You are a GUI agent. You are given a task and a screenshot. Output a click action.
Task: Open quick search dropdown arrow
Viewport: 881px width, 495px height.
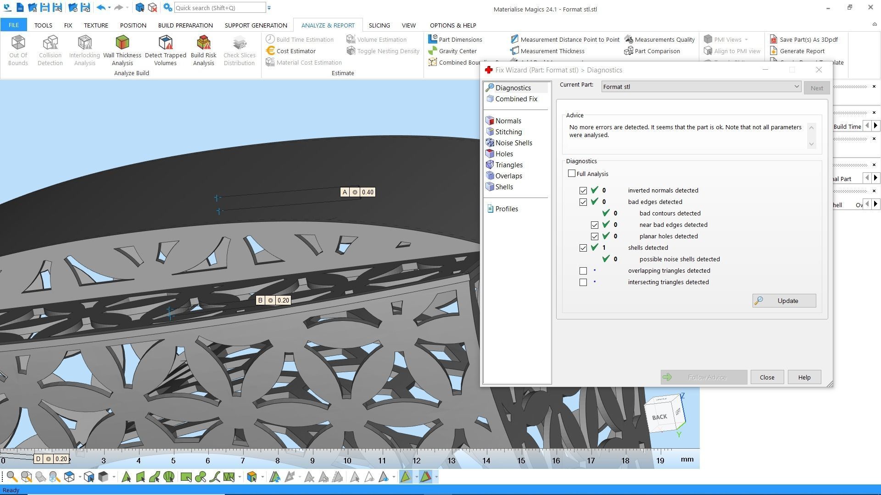pos(269,8)
